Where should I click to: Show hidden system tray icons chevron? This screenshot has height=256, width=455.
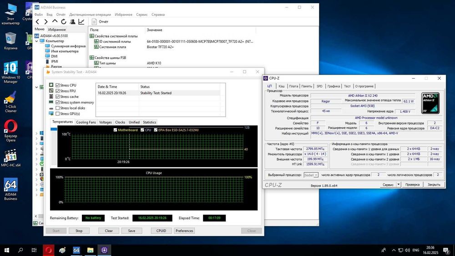coord(394,250)
